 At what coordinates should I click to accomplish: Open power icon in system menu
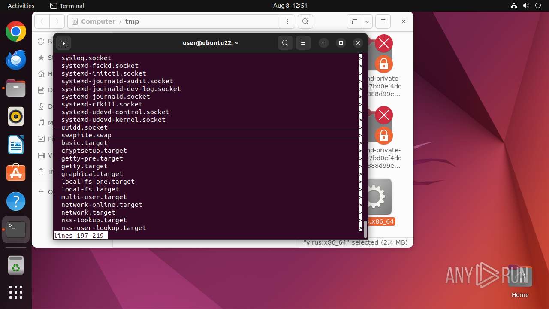click(538, 6)
